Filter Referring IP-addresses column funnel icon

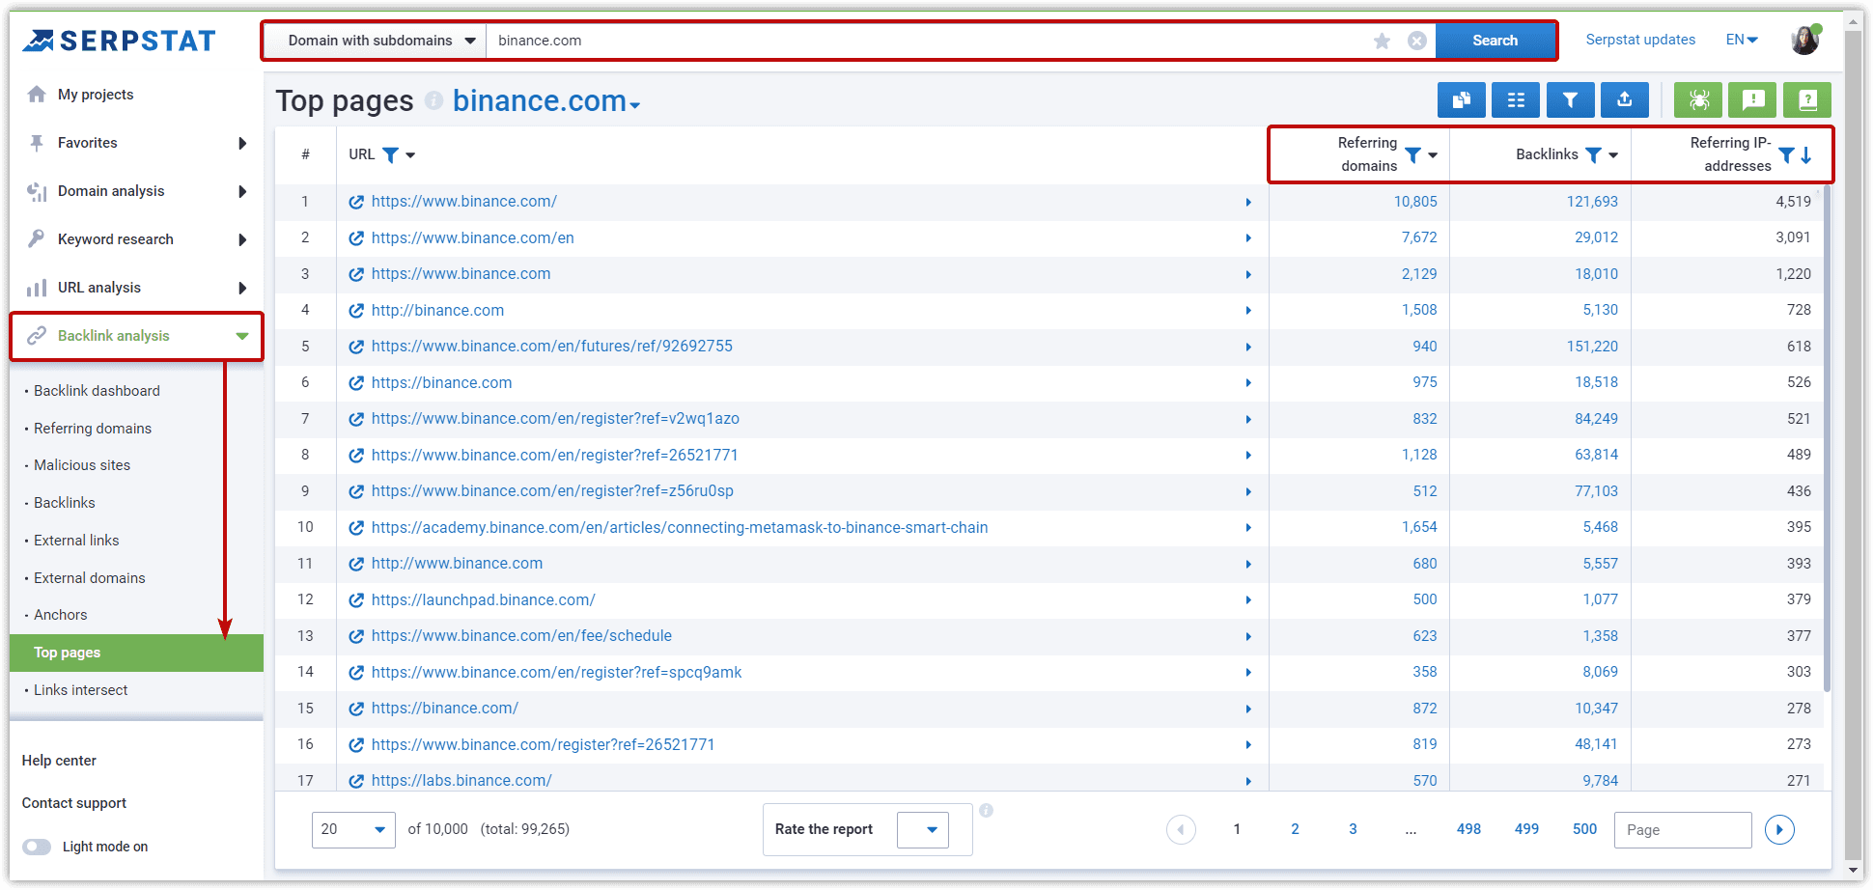(x=1786, y=154)
